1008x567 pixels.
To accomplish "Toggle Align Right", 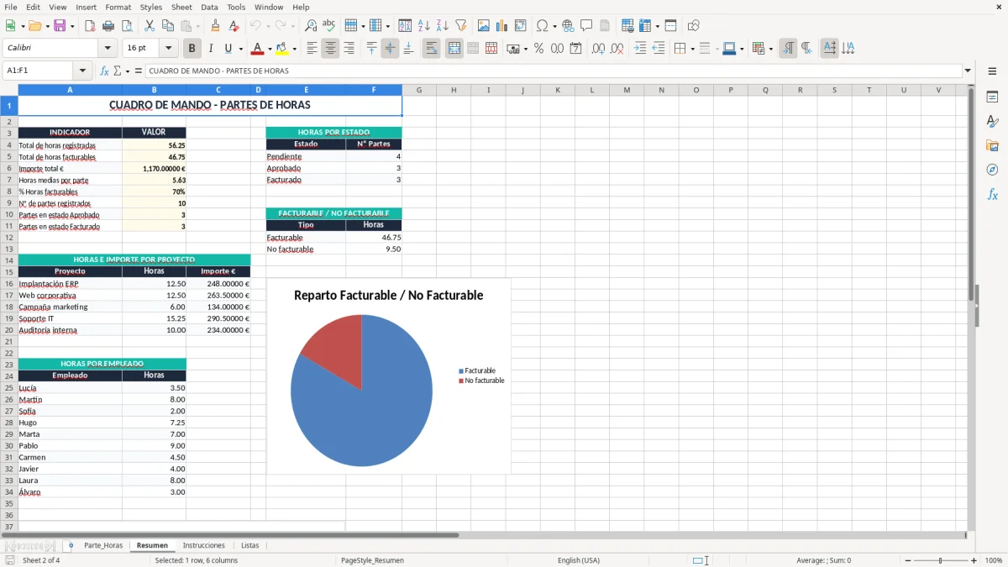I will pyautogui.click(x=349, y=49).
